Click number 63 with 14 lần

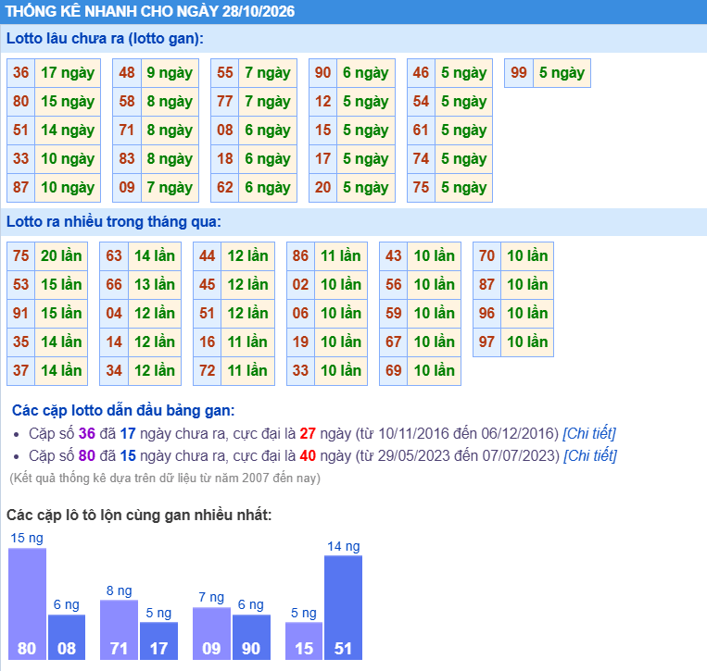(x=114, y=255)
